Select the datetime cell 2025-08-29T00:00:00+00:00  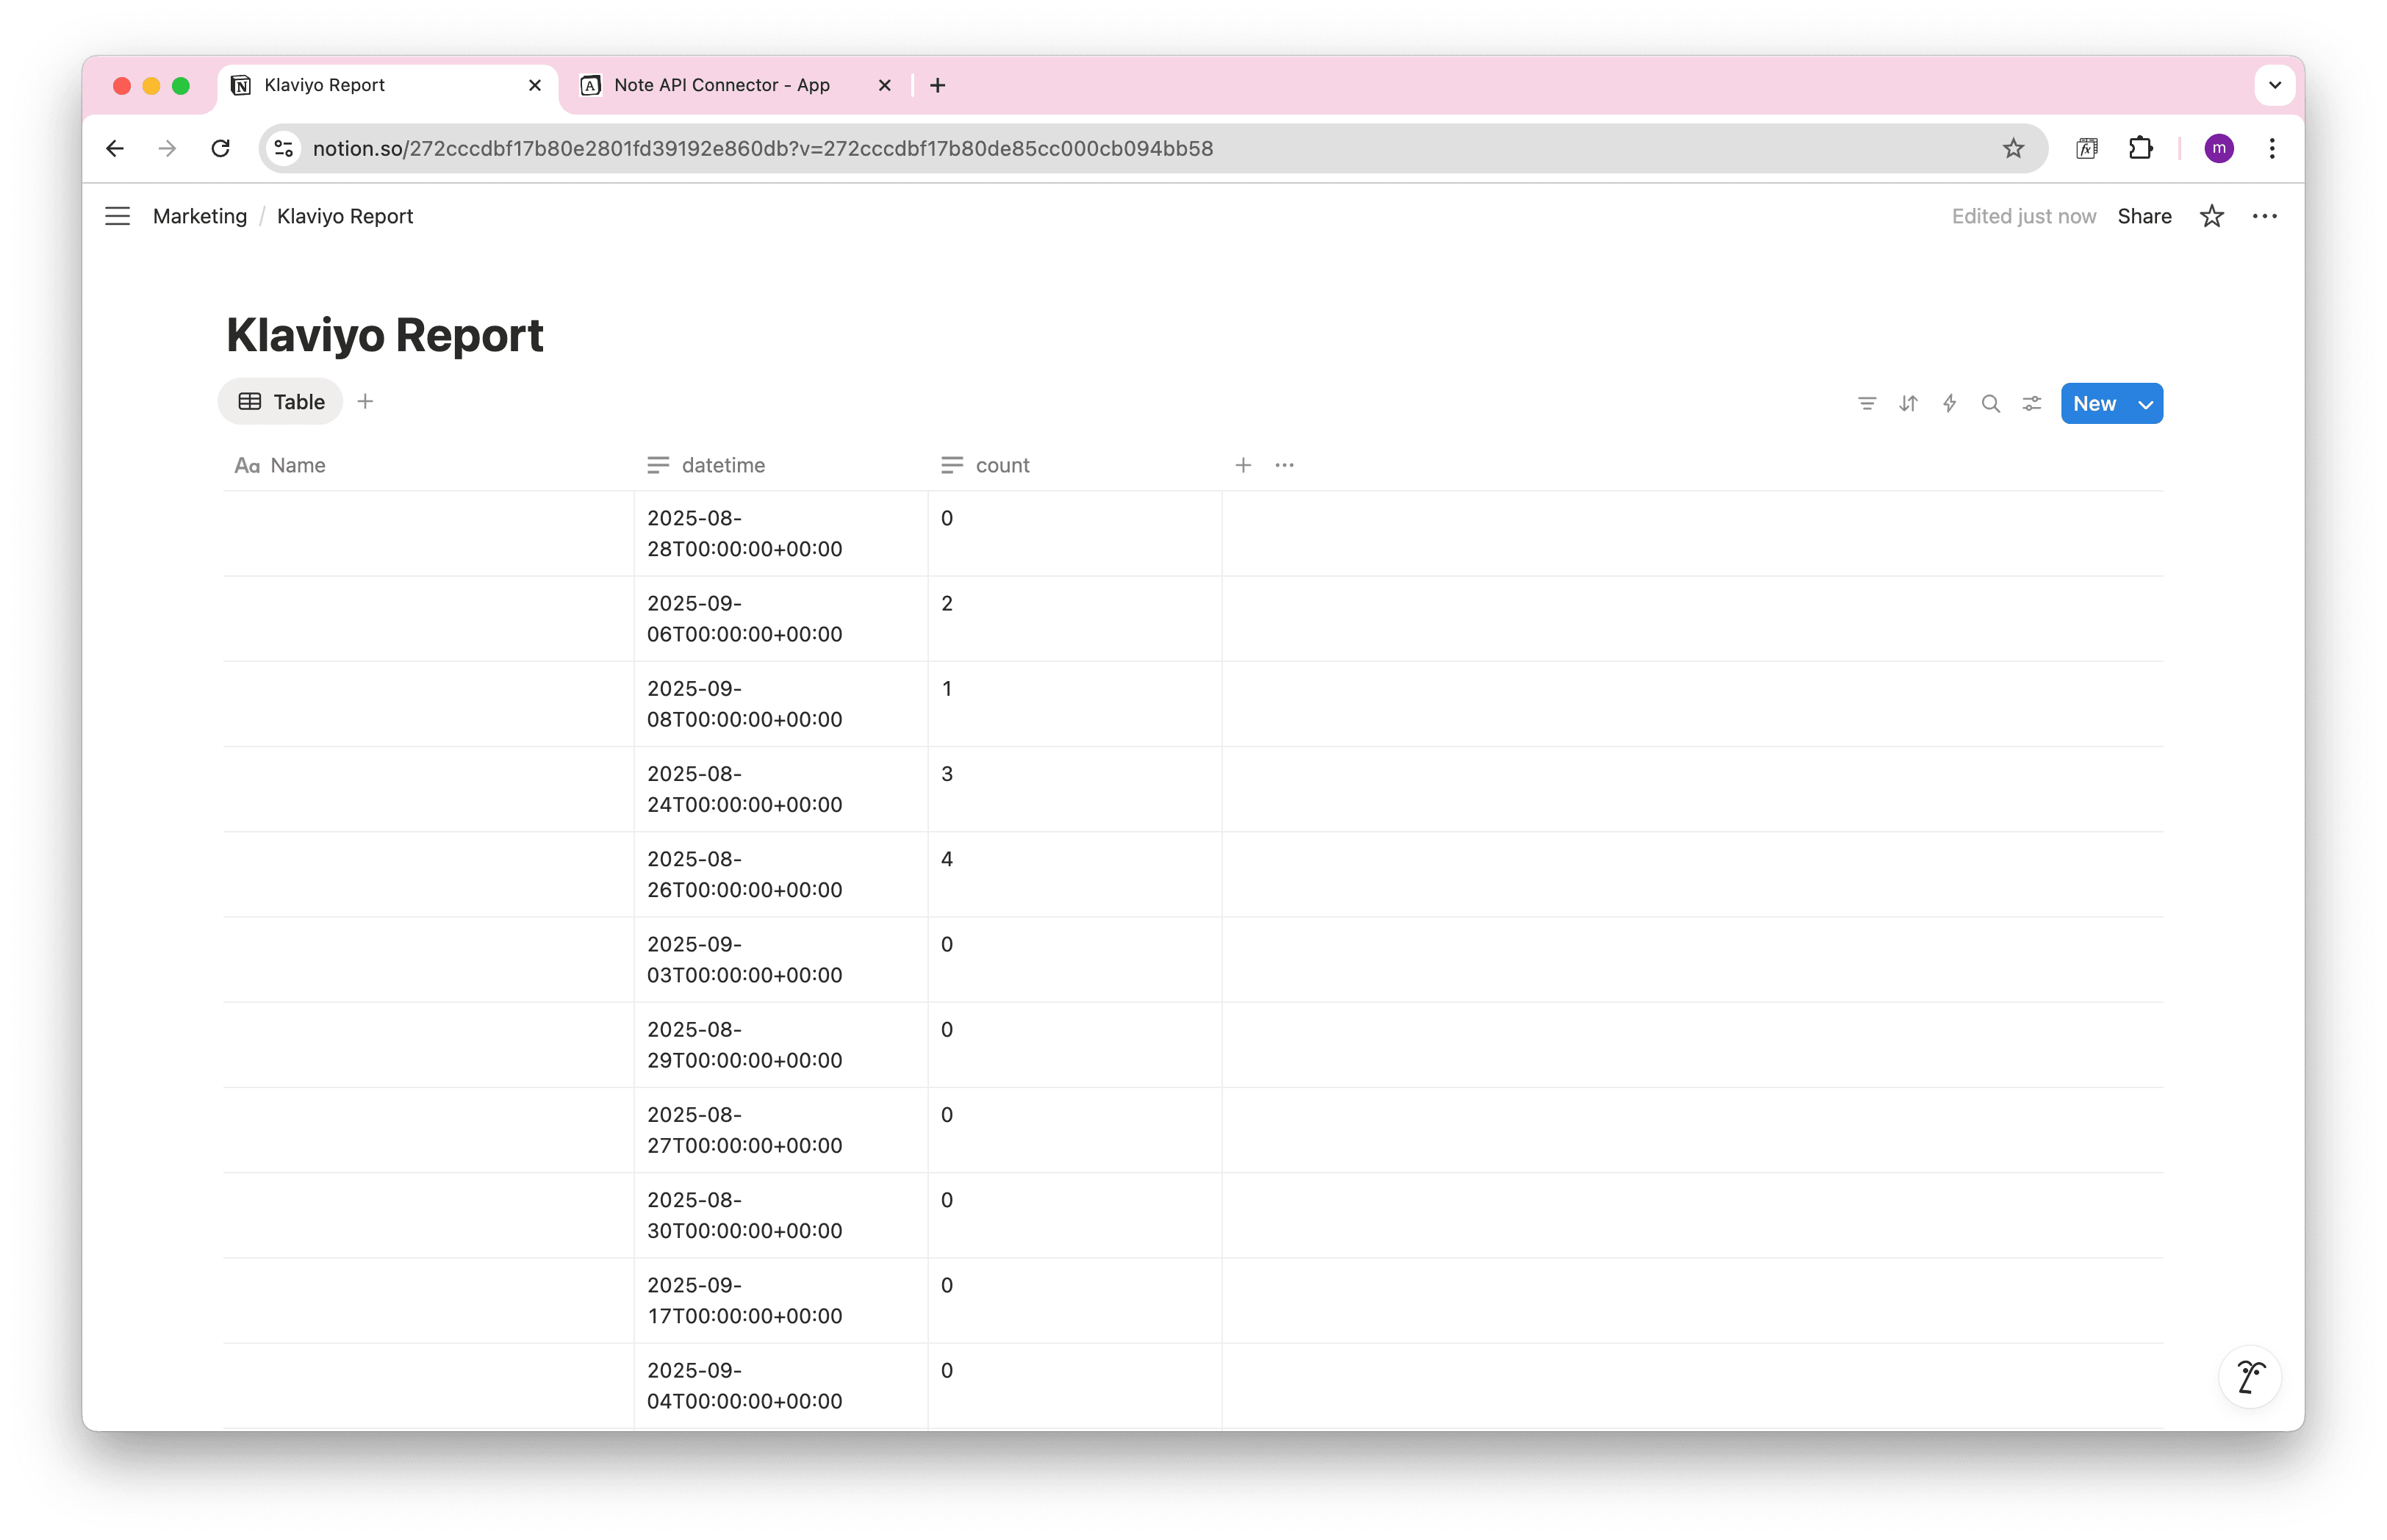[781, 1044]
